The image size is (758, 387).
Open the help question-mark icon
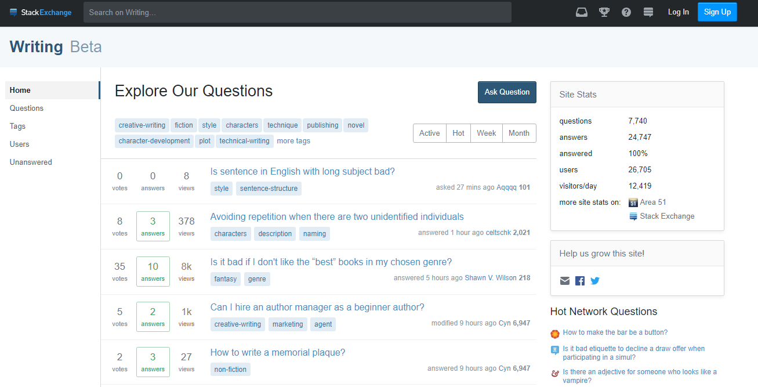pos(626,12)
